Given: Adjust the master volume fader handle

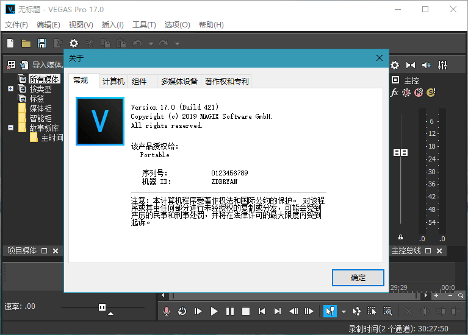Looking at the screenshot, I should coord(400,153).
